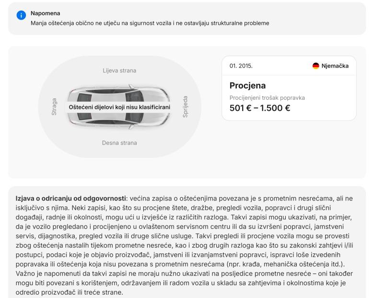Click the blue info icon beside Napomena
The height and width of the screenshot is (298, 374).
click(x=21, y=15)
